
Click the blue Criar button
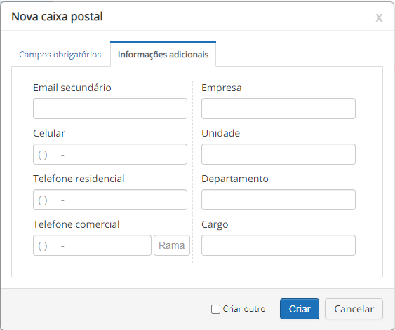pos(300,309)
